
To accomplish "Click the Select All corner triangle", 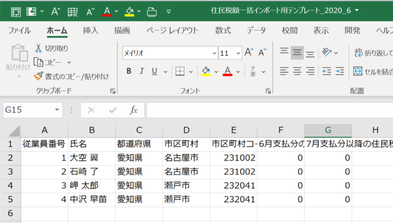I will click(14, 131).
